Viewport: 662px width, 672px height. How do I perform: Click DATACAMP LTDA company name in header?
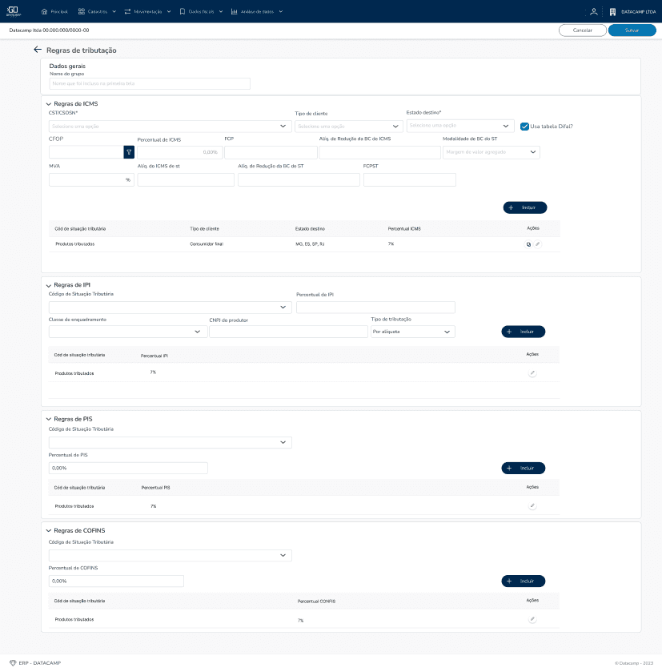coord(639,12)
